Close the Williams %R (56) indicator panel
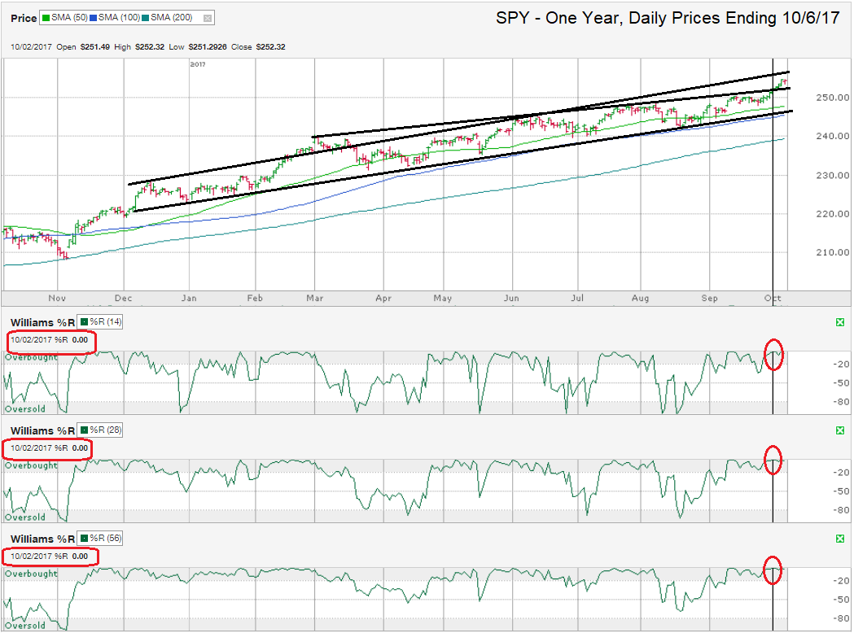This screenshot has height=633, width=854. (840, 539)
